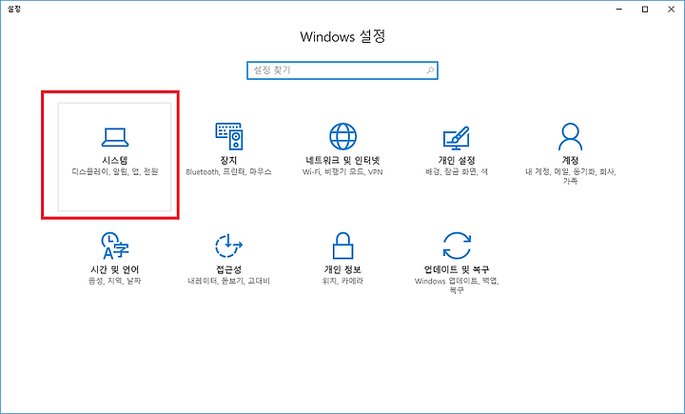Click the Windows 업데이트, 백업, 복구 description
The image size is (685, 414).
(457, 285)
